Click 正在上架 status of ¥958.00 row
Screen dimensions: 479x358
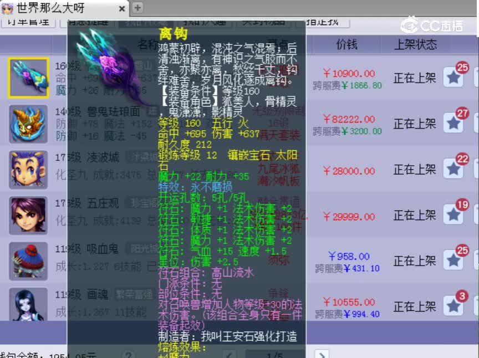[x=415, y=261]
